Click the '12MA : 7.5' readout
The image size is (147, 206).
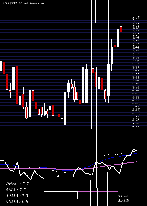[17, 195]
